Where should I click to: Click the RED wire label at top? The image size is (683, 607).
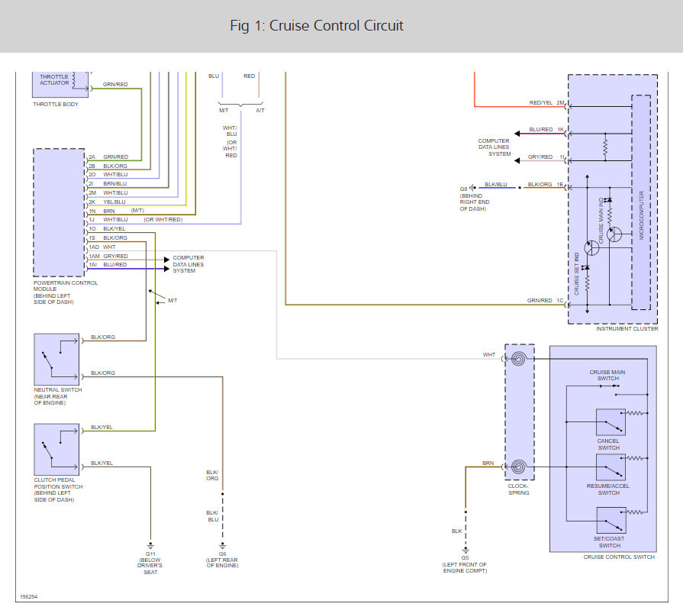coord(249,76)
